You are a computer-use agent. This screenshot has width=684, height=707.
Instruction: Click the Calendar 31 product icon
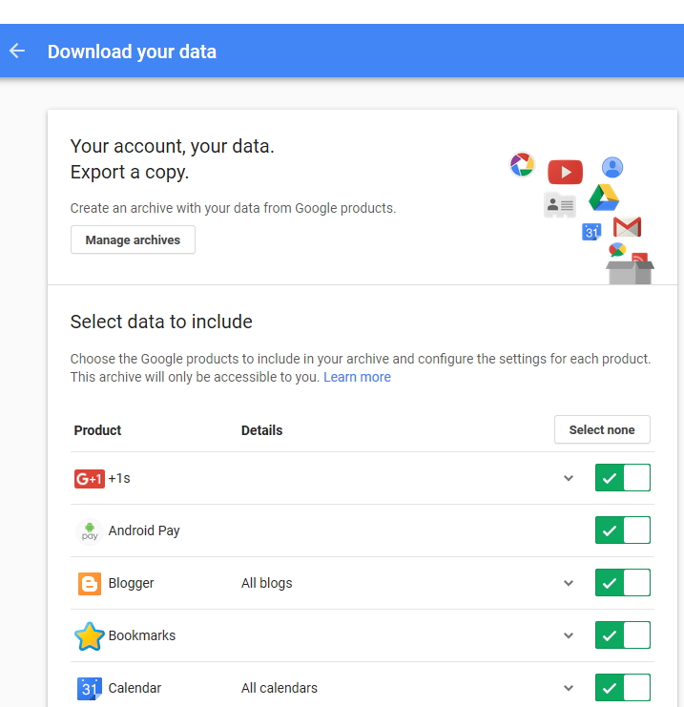[90, 689]
